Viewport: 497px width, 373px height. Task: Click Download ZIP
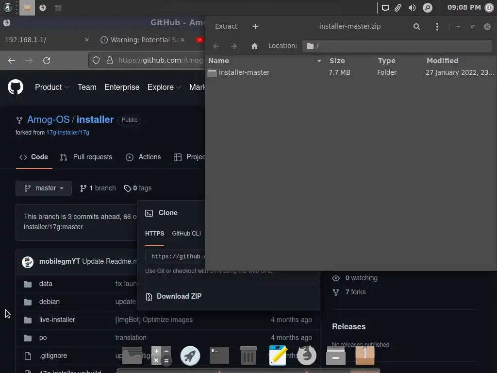[x=174, y=297]
